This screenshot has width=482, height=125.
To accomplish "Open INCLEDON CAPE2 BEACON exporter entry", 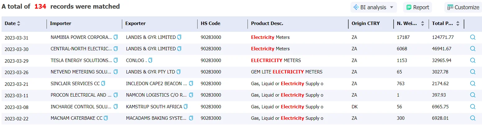I will tap(156, 83).
